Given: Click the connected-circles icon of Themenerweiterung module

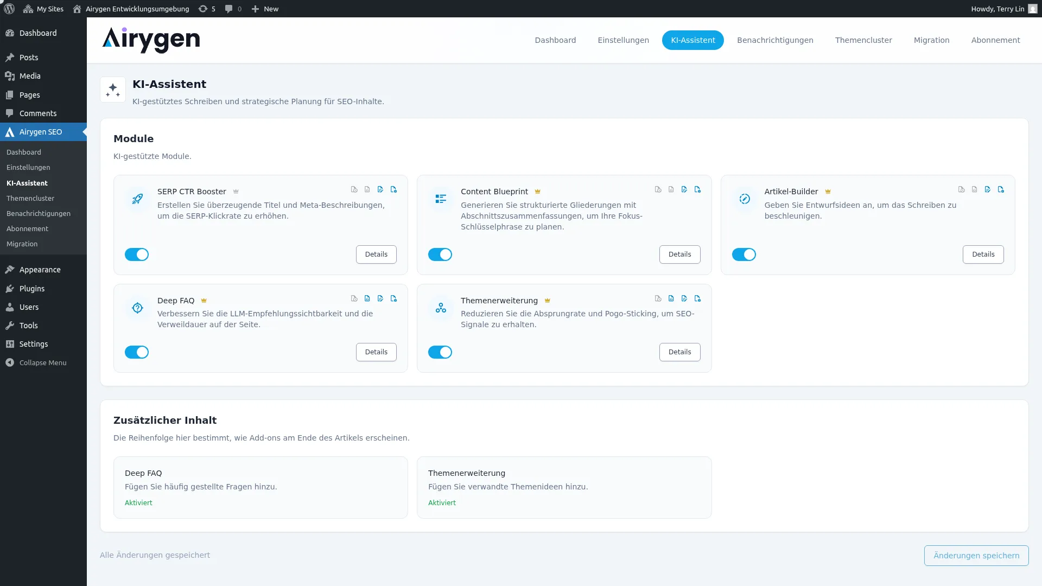Looking at the screenshot, I should click(441, 308).
